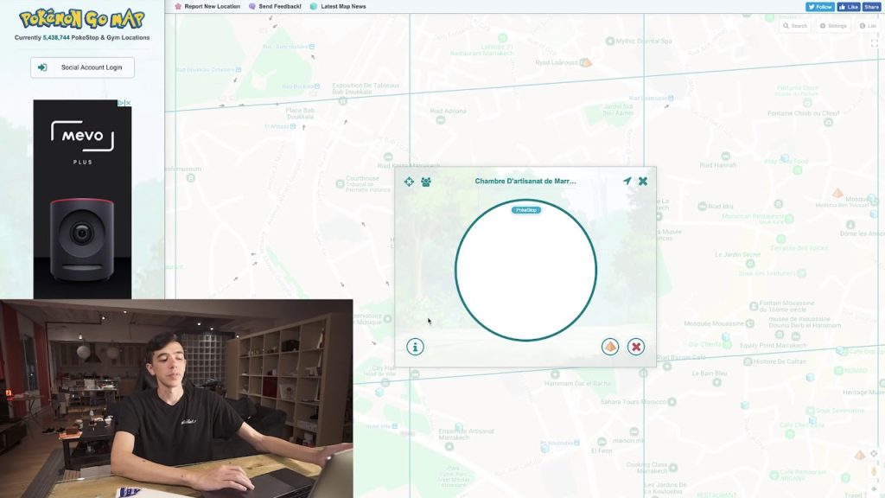The width and height of the screenshot is (885, 498).
Task: Click the Pokemon Go Map logo
Action: point(82,18)
